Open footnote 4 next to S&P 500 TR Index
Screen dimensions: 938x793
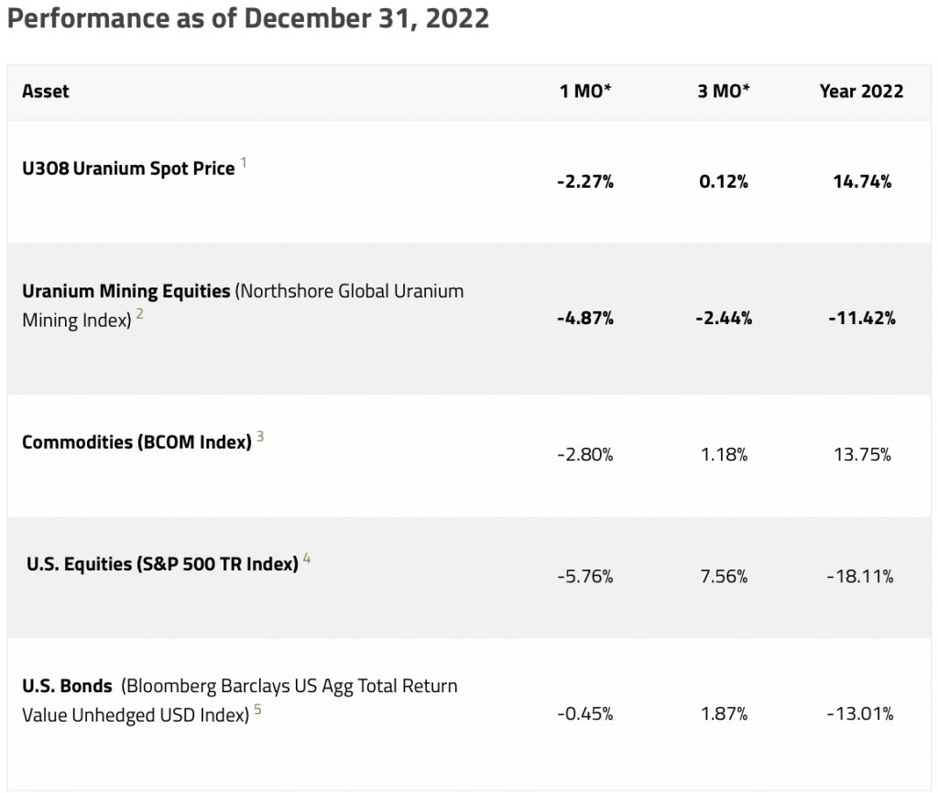point(307,559)
